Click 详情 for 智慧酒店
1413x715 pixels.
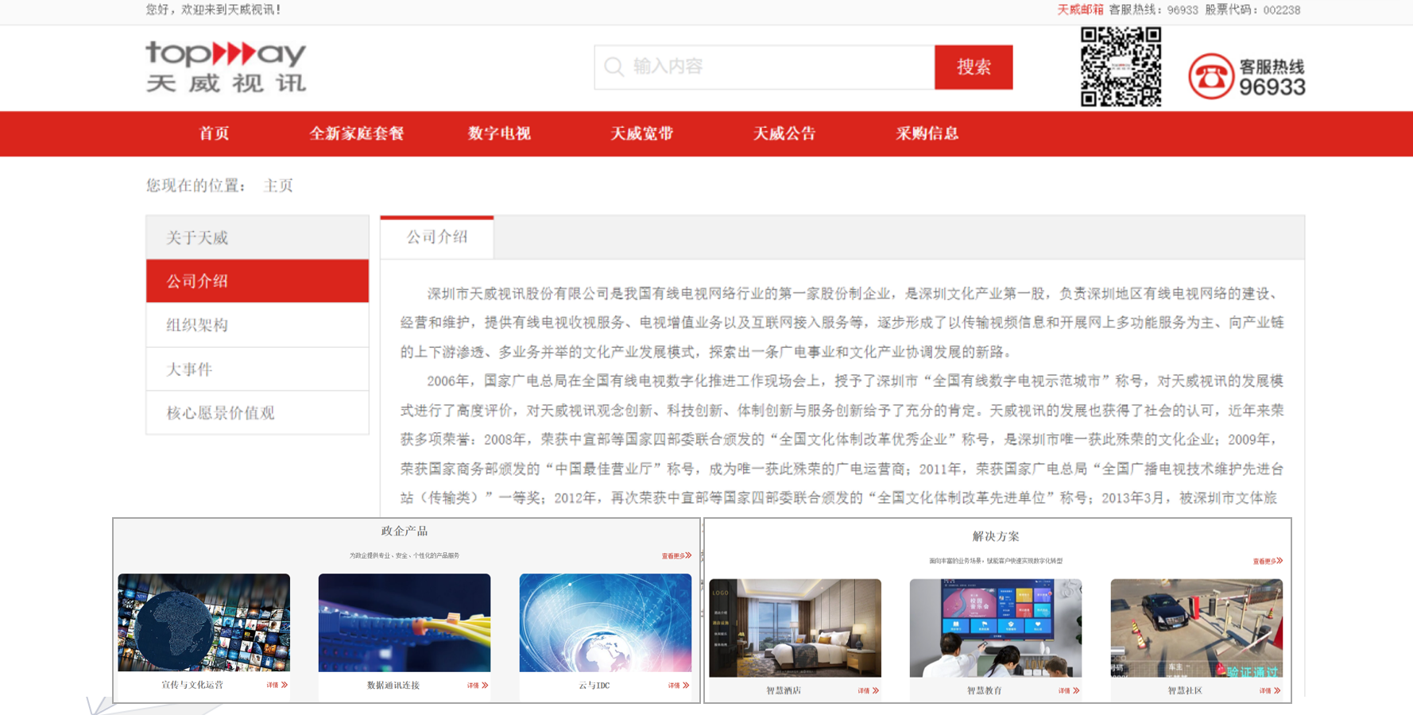[x=869, y=690]
